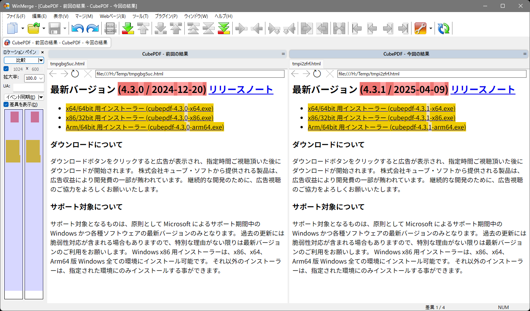Click the First Difference toolbar icon
This screenshot has width=530, height=311.
coord(194,28)
